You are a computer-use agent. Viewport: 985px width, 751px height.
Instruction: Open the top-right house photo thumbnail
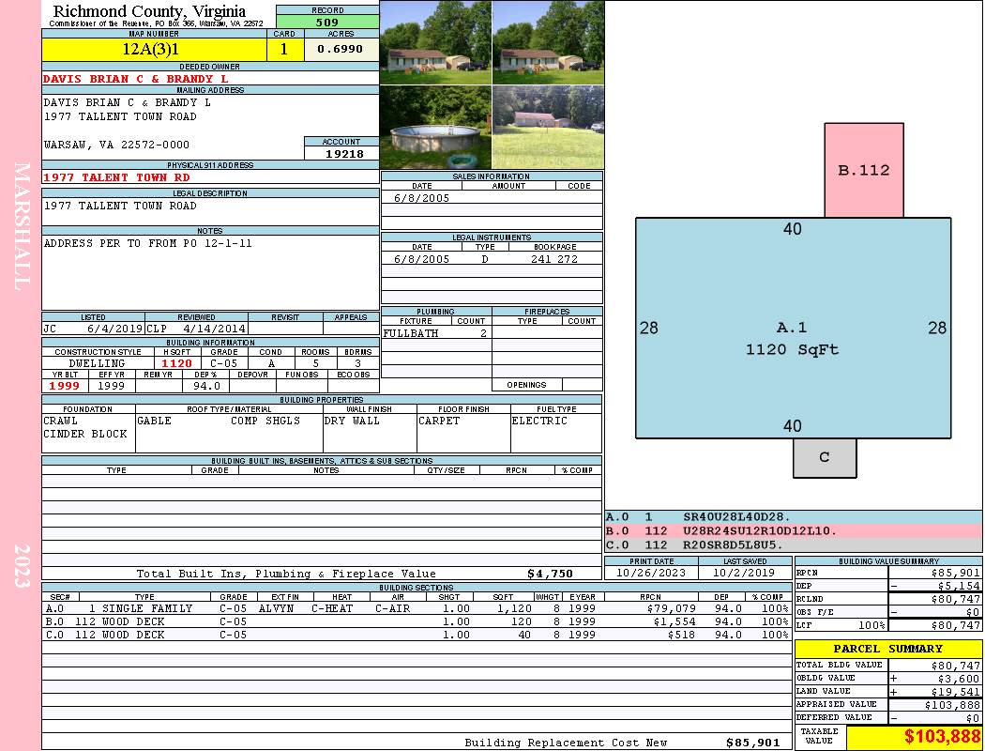click(x=548, y=42)
